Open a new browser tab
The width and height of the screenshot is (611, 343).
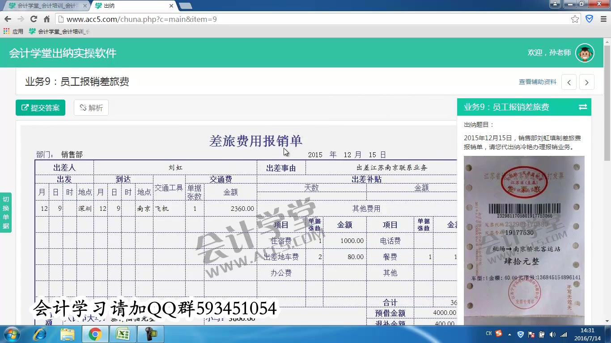coord(186,6)
